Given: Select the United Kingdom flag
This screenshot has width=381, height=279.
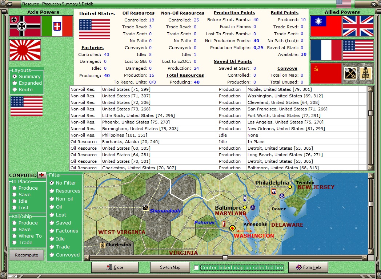Looking at the screenshot, I should click(x=358, y=26).
